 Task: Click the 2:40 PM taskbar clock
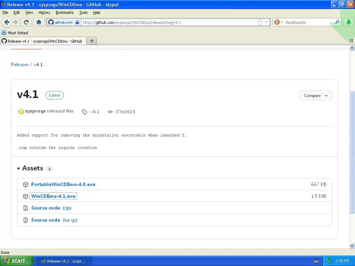click(342, 261)
